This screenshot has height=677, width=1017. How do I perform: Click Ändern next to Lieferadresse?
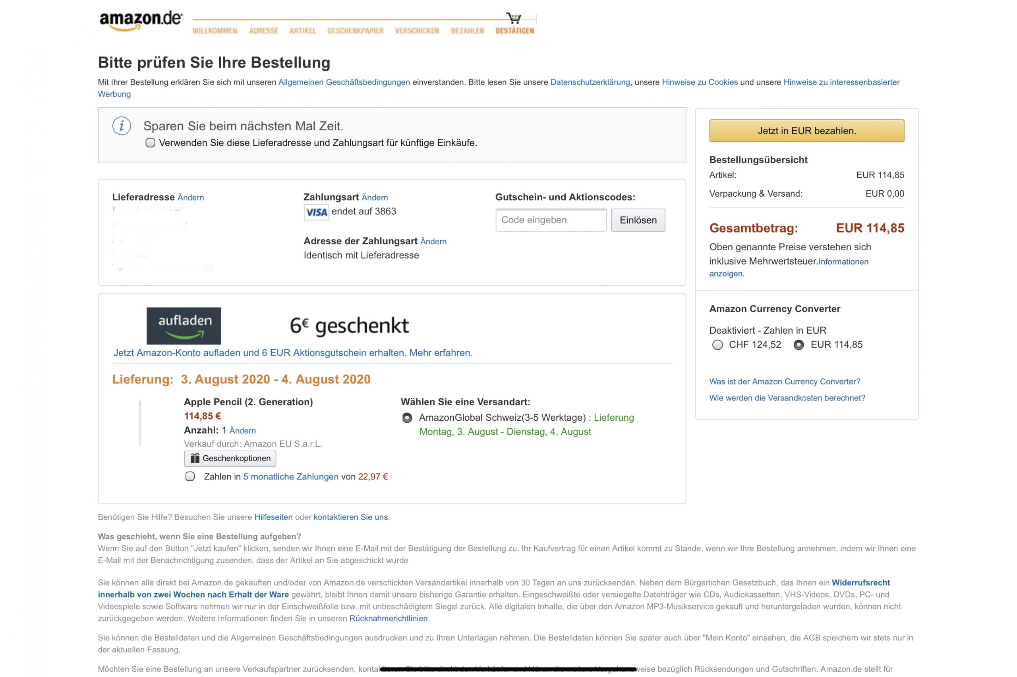coord(190,198)
